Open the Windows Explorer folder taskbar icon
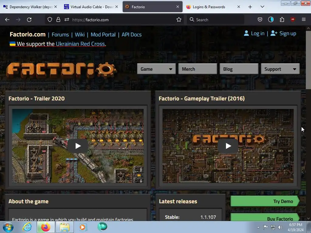Screen dimensions: 311x233 click(65, 227)
